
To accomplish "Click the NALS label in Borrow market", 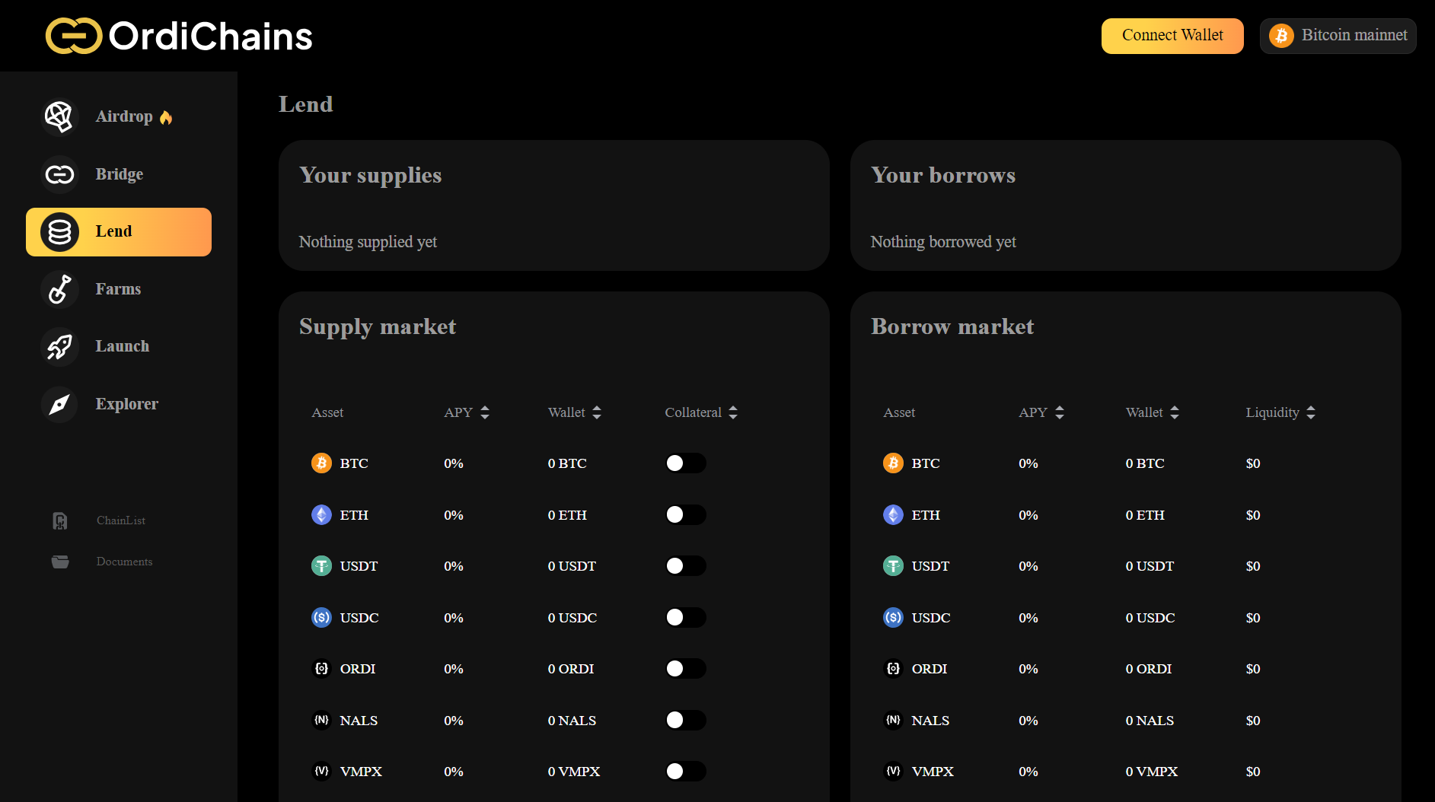I will click(930, 721).
